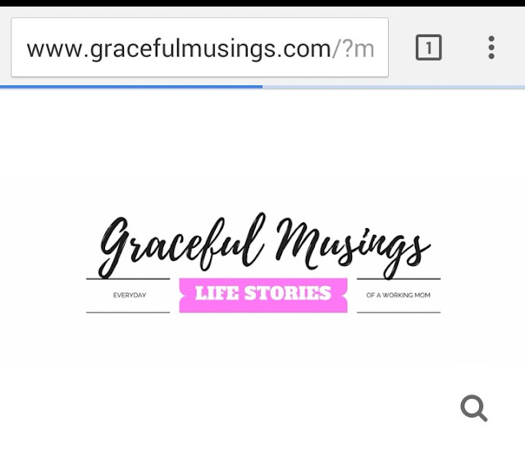Tap the gracefulmusings.com address bar

[199, 48]
